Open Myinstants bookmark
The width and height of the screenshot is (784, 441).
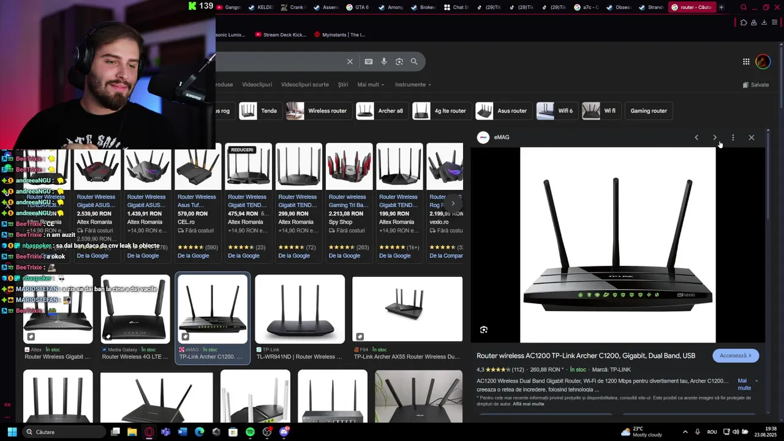[x=339, y=35]
